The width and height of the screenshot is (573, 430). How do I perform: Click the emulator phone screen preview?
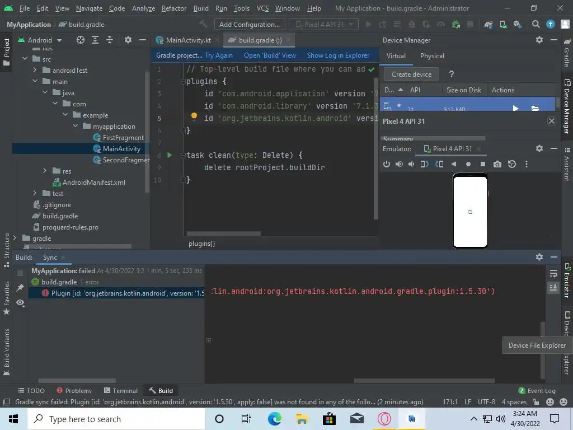point(470,211)
